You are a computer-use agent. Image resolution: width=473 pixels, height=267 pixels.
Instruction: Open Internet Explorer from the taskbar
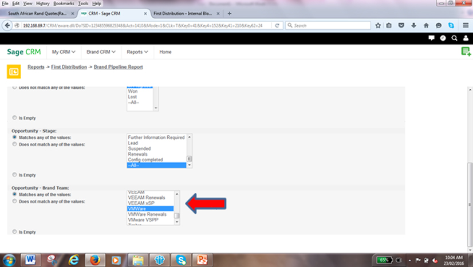click(74, 260)
